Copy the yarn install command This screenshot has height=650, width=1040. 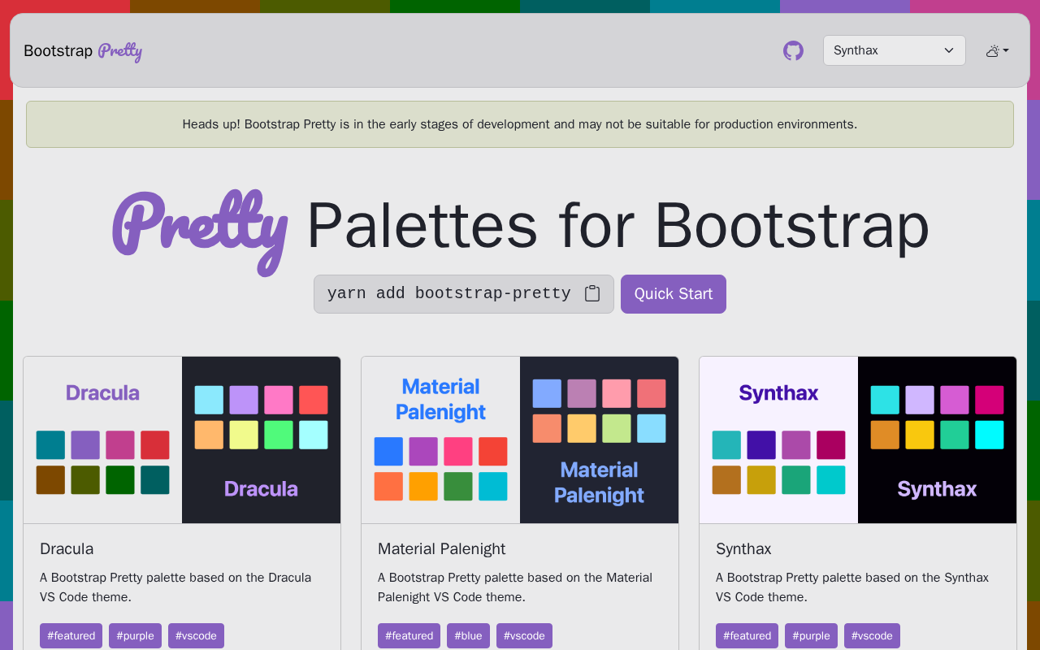pos(592,293)
